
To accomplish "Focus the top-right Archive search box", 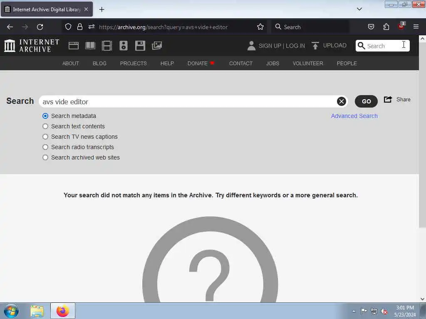I will (x=383, y=46).
